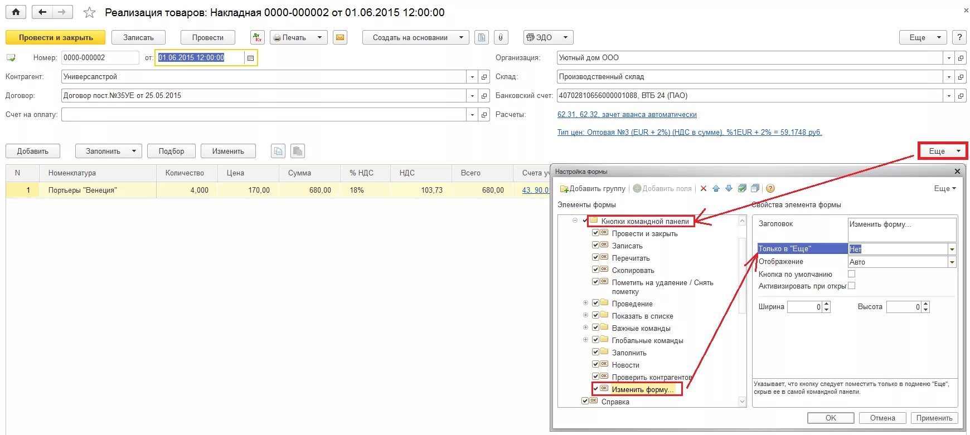The width and height of the screenshot is (970, 435).
Task: Expand Показать в списке group
Action: (585, 315)
